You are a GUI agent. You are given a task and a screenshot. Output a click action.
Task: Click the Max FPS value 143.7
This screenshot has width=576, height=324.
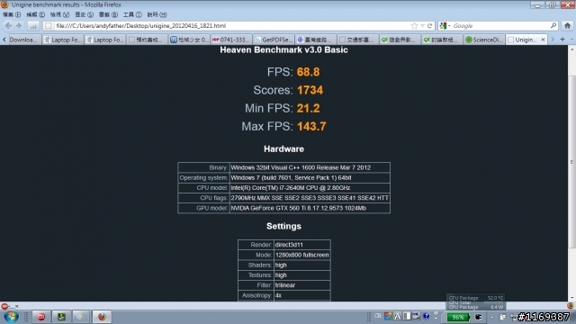point(311,126)
